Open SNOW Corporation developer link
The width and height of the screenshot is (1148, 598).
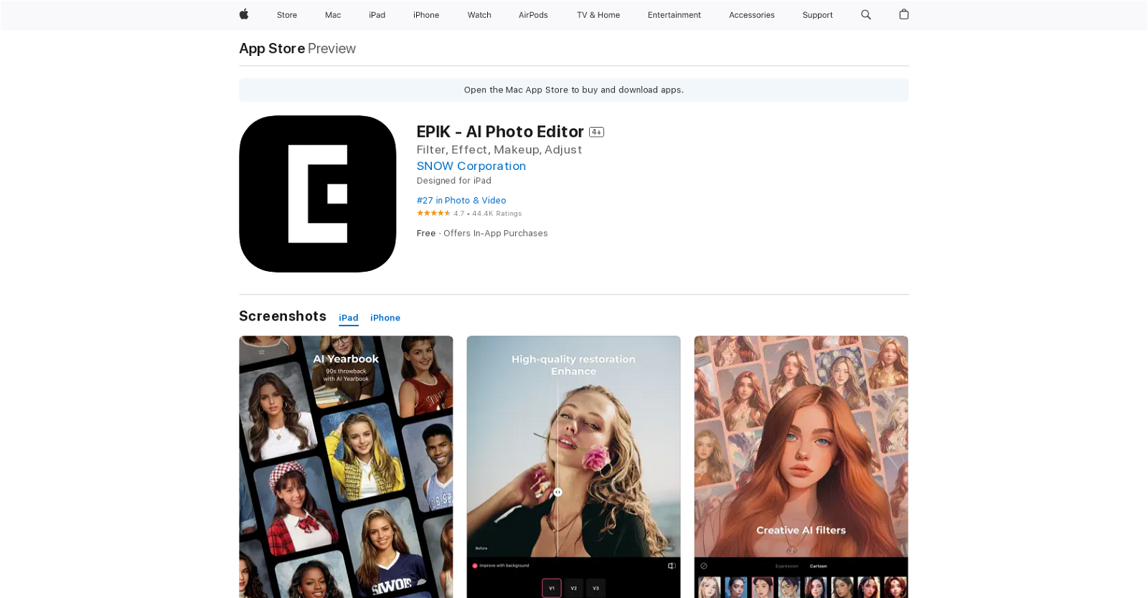(471, 166)
